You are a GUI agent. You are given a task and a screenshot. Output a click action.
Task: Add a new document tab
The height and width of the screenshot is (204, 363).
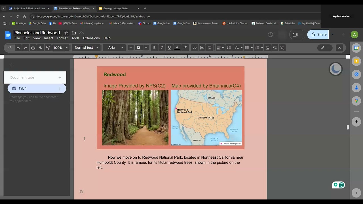point(60,77)
